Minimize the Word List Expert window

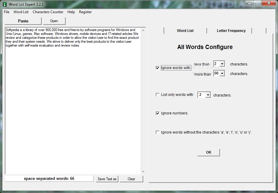pos(250,3)
